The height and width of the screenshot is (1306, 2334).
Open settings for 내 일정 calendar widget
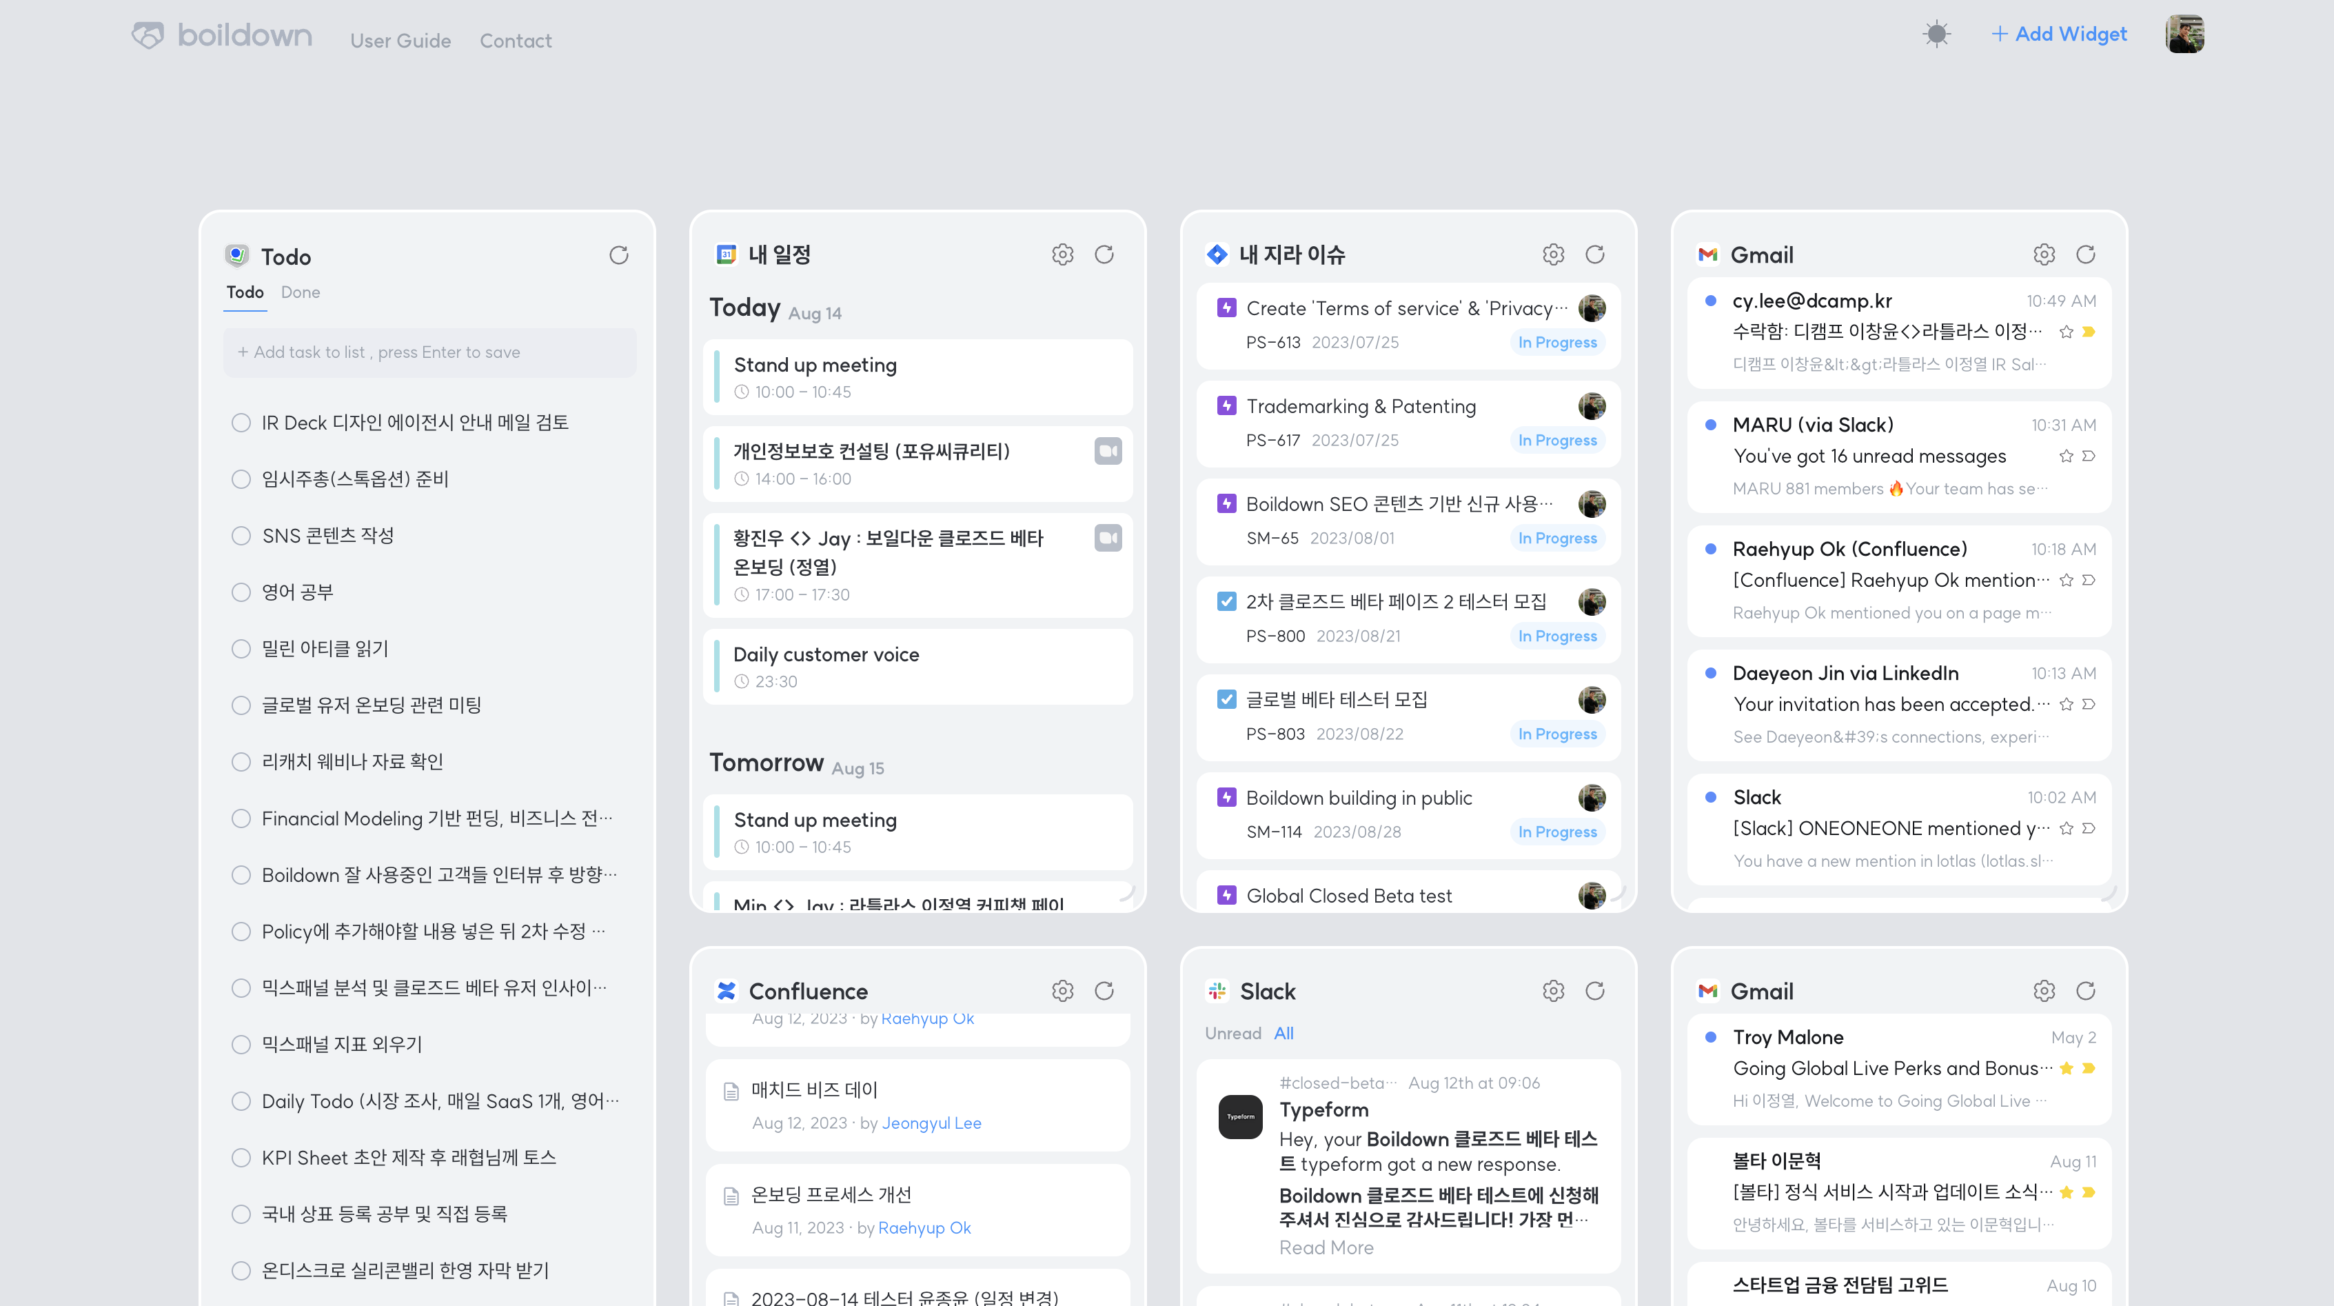(x=1063, y=254)
